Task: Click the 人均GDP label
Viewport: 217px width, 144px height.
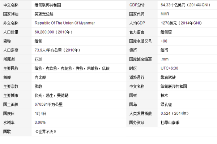Action: coord(137,23)
